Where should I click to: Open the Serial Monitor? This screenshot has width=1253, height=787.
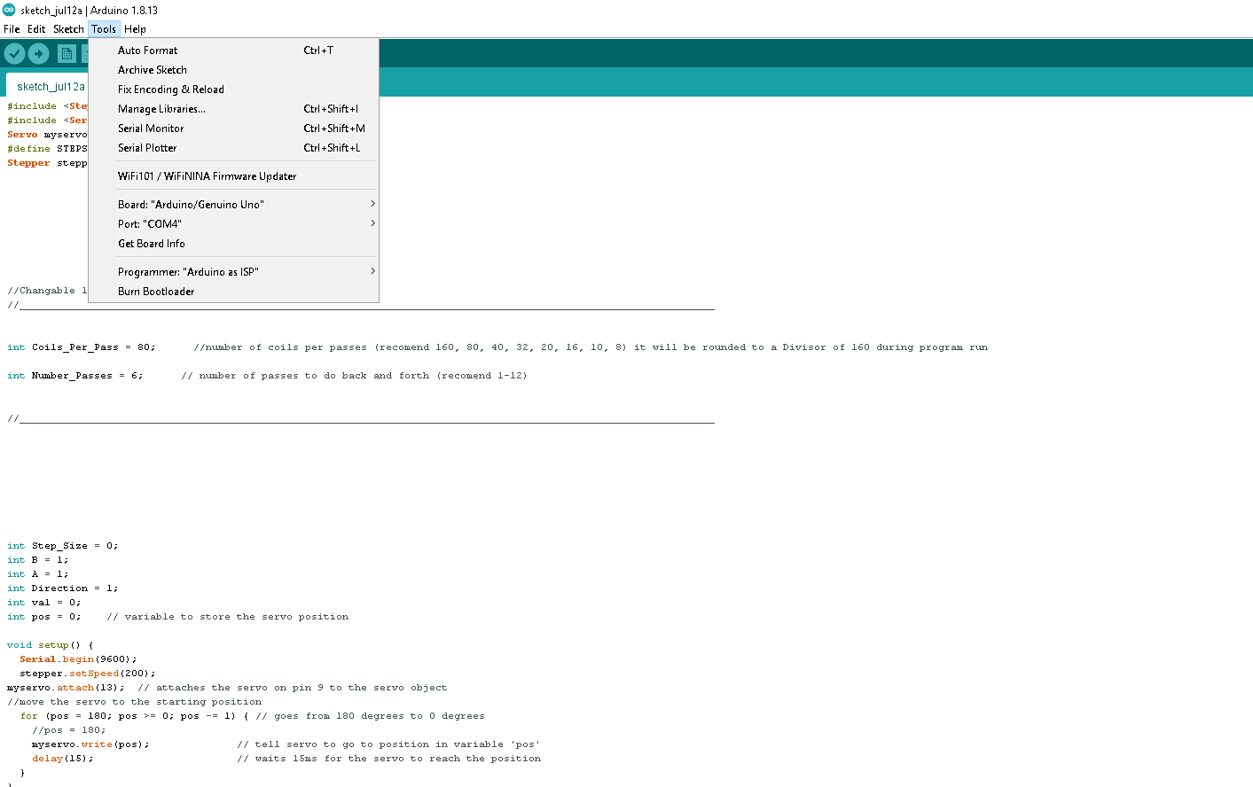[x=153, y=128]
